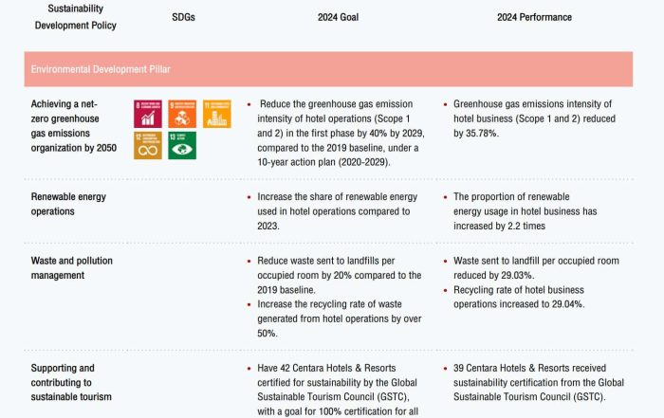The image size is (664, 418).
Task: Click the SDG 13 climate action icon
Action: [x=182, y=145]
